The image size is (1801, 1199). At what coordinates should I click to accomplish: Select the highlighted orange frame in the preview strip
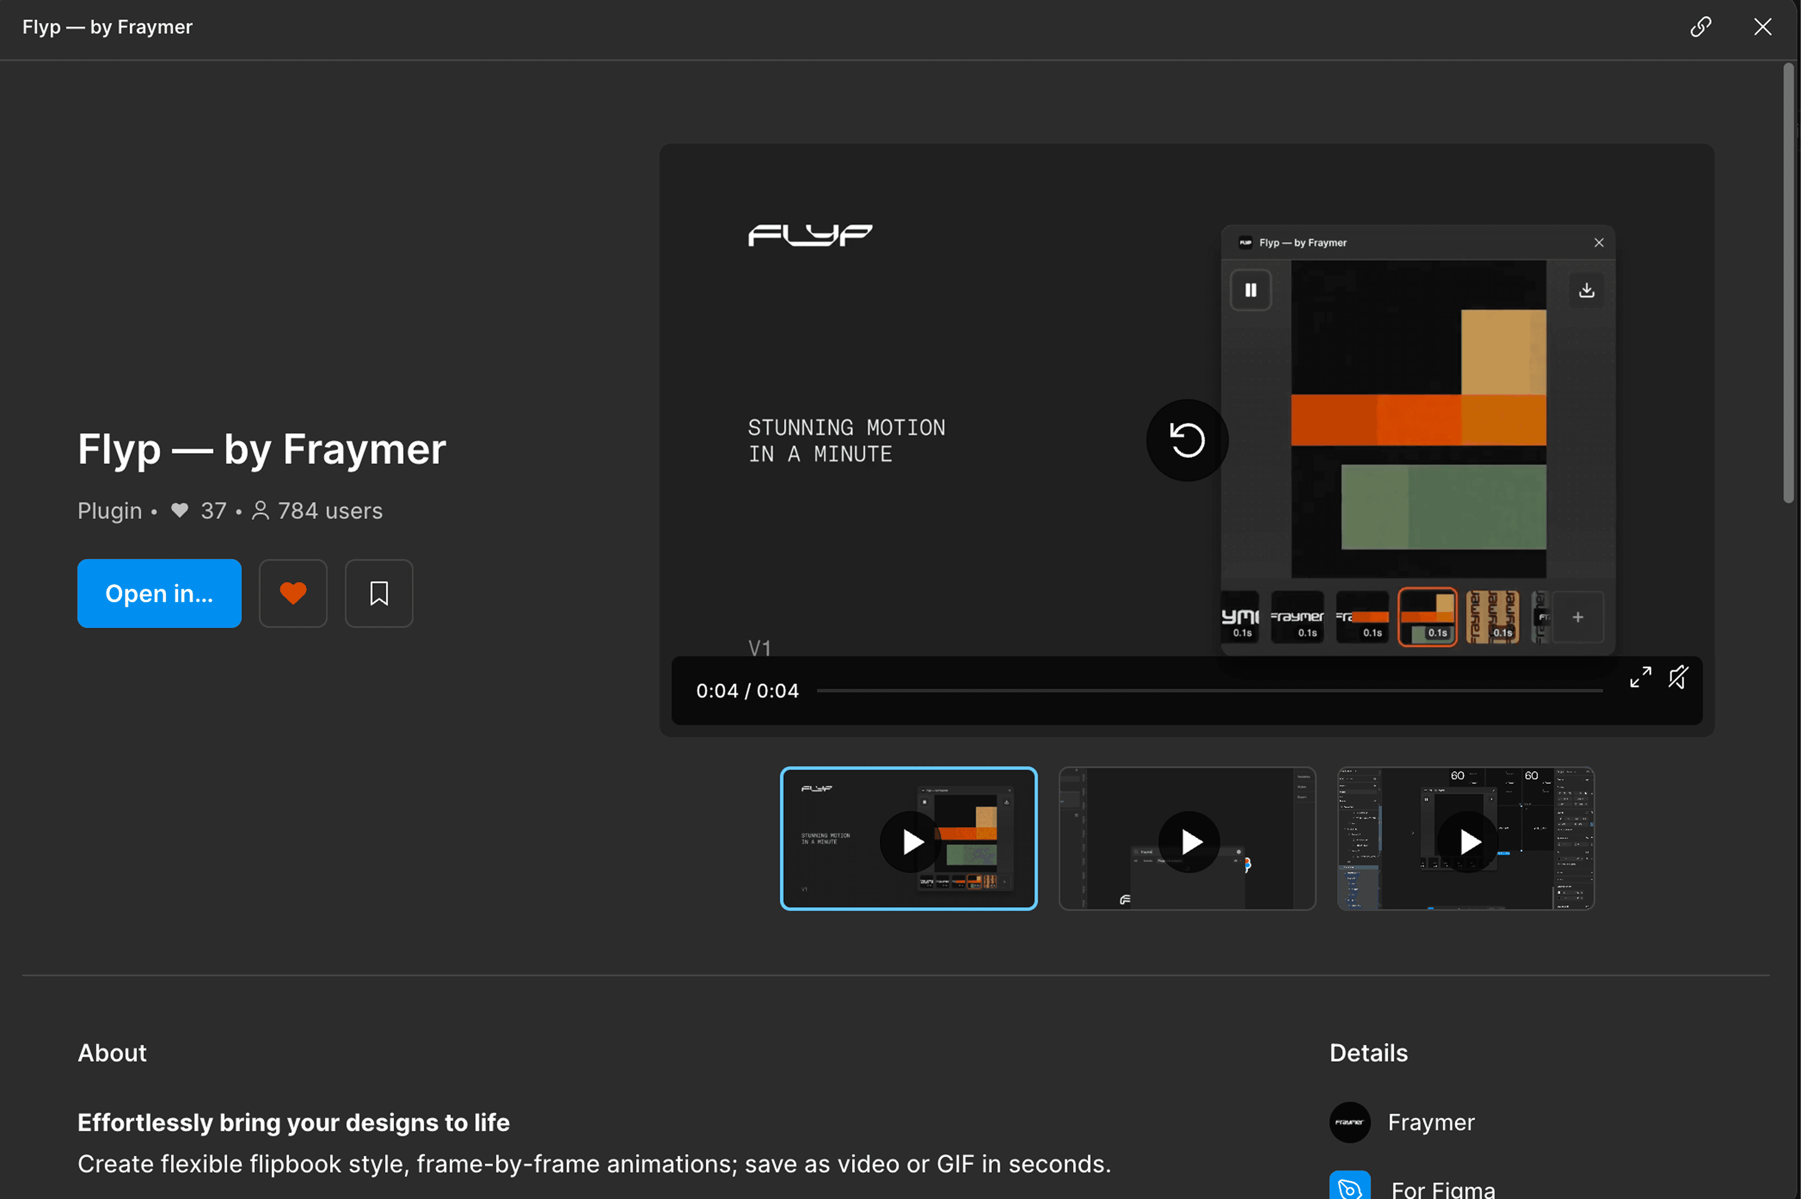point(1427,617)
